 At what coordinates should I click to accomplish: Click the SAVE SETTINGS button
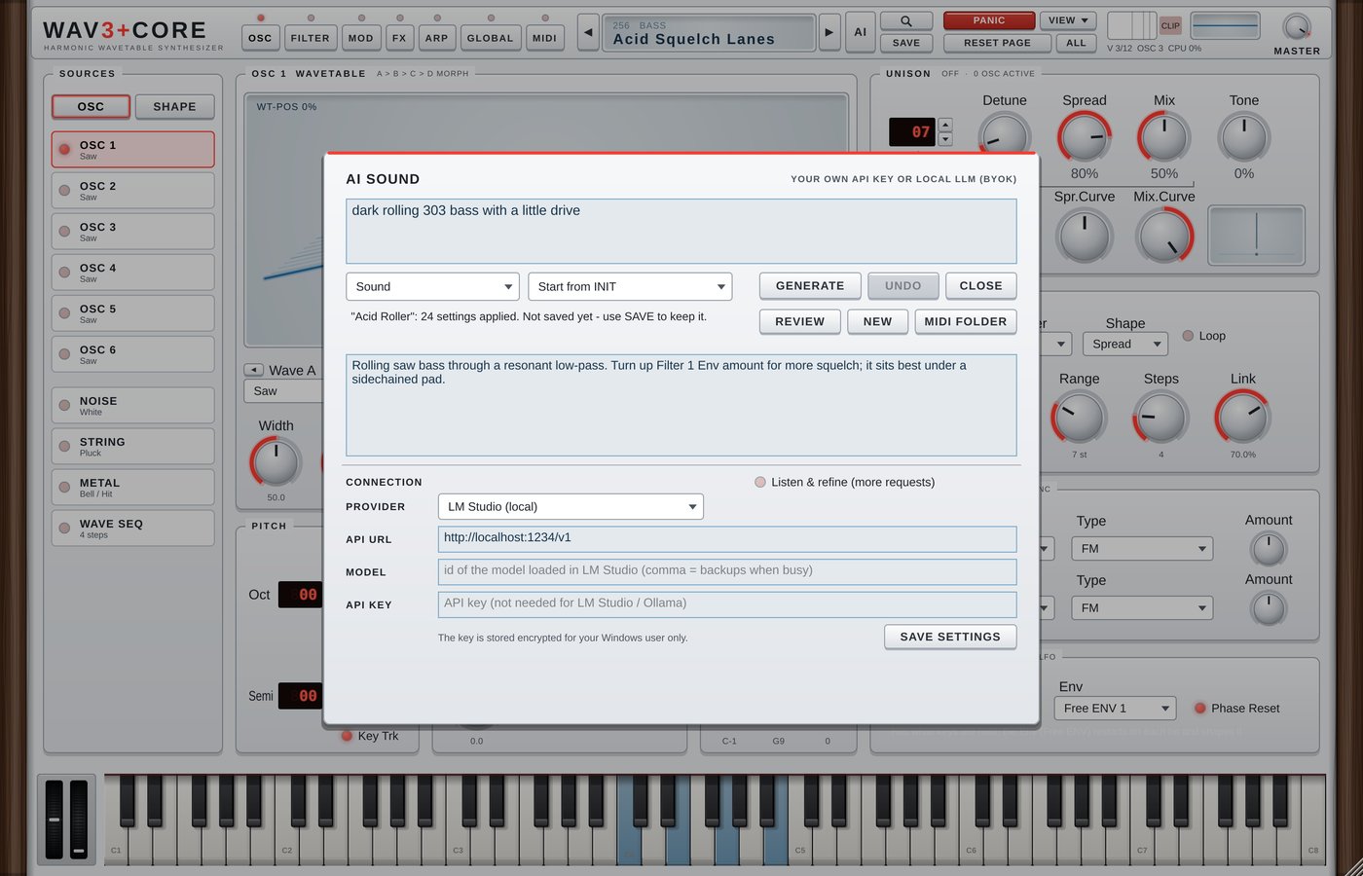point(950,637)
